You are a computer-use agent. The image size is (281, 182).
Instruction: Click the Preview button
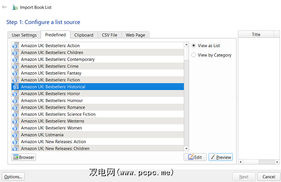pos(221,157)
